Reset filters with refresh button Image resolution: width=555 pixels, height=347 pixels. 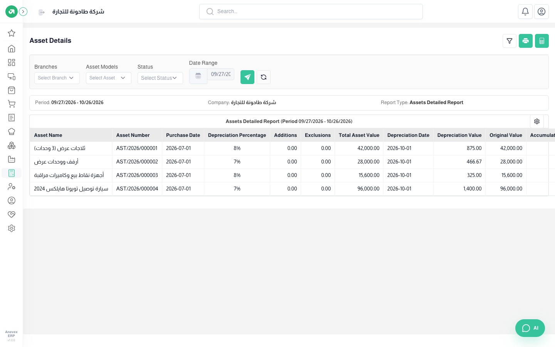(264, 77)
